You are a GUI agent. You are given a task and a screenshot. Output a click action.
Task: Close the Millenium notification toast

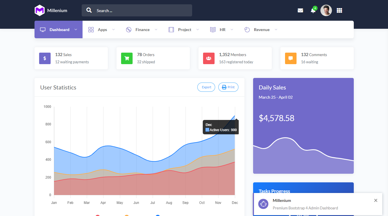point(376,200)
